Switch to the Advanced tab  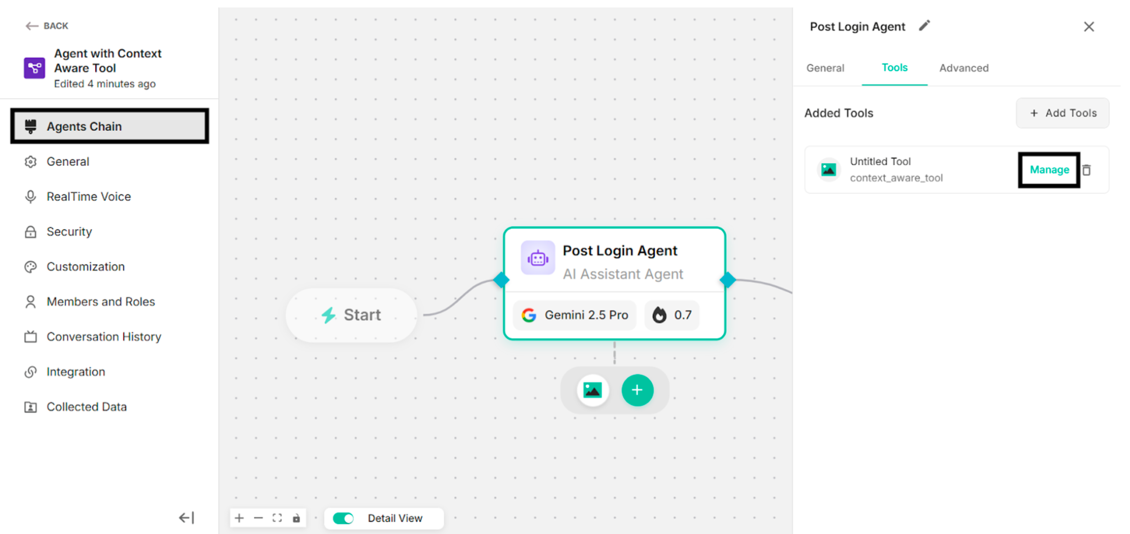964,68
